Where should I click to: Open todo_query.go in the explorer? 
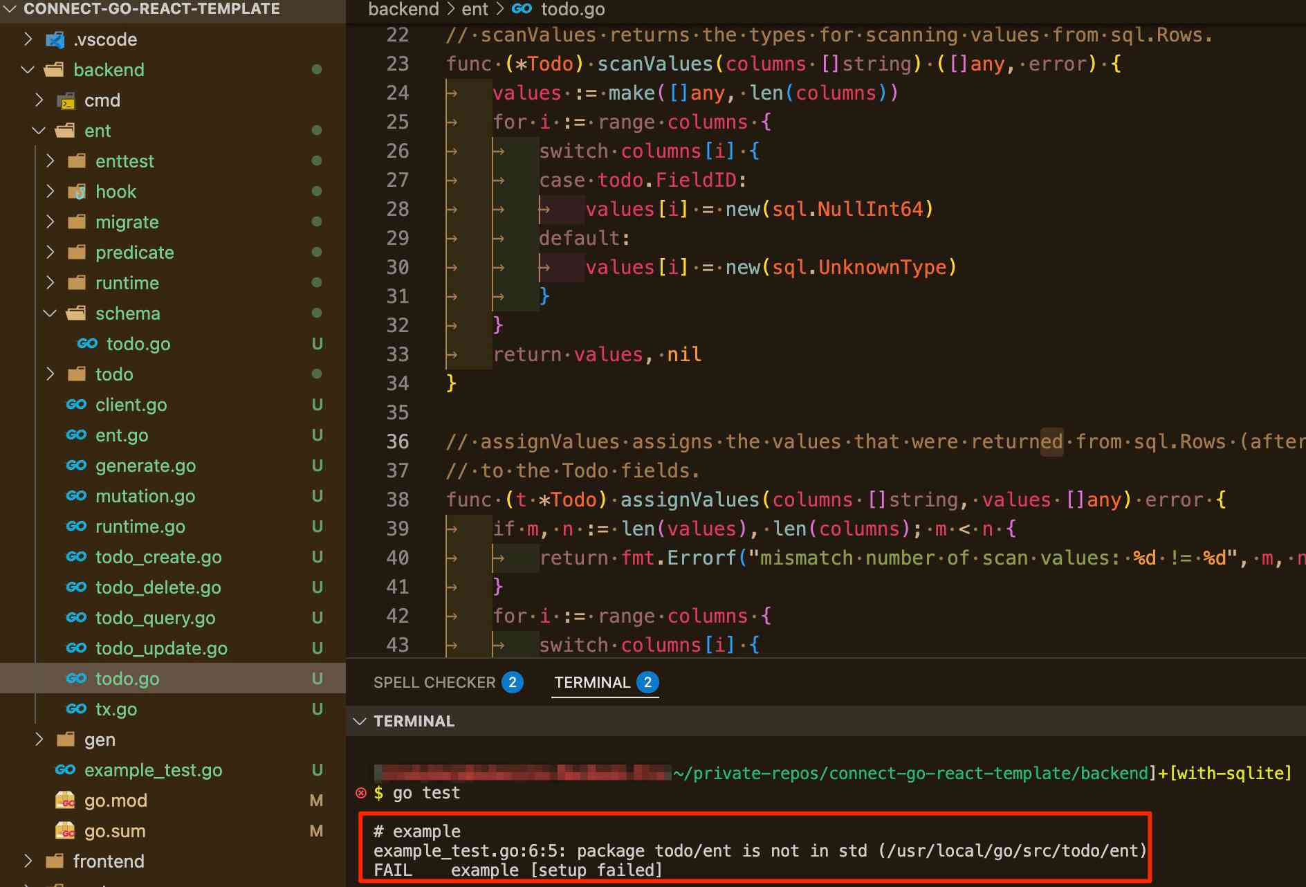pos(155,618)
